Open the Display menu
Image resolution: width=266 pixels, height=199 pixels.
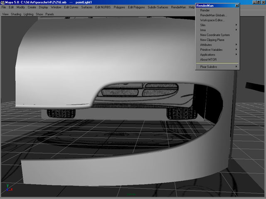43,7
